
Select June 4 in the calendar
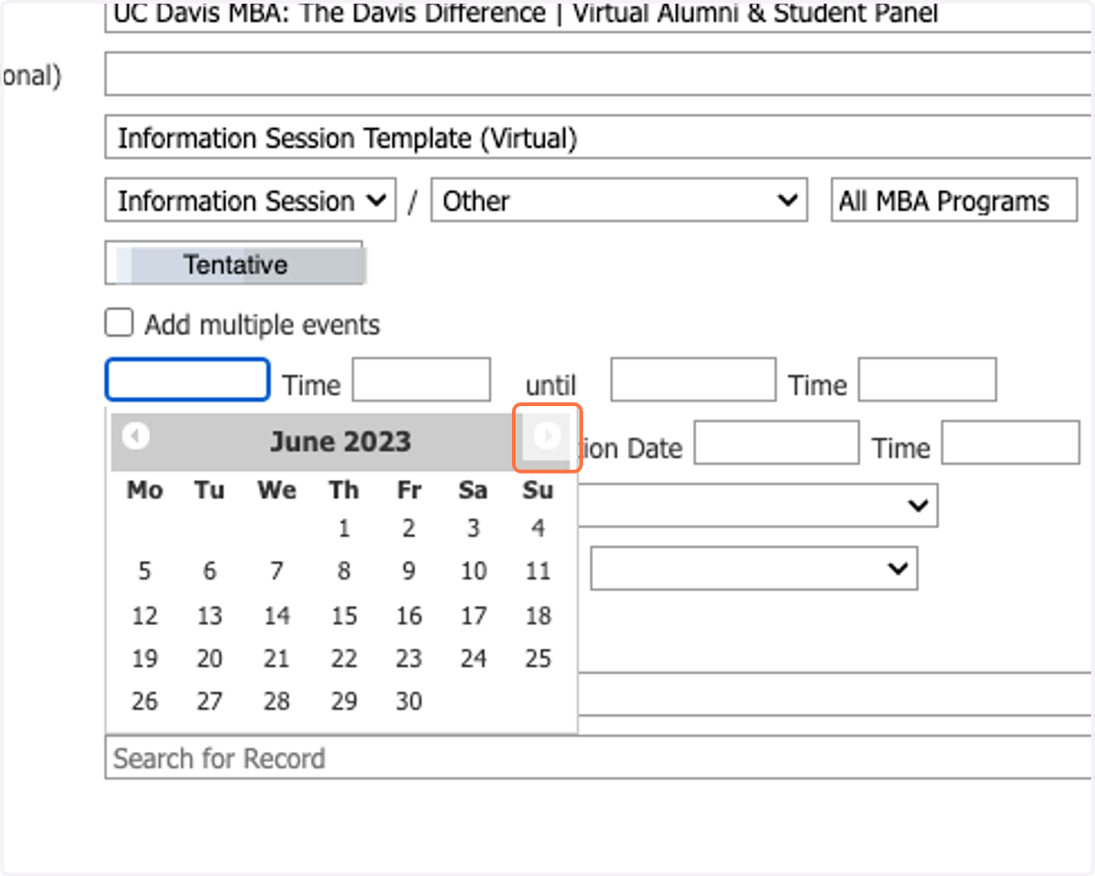[538, 528]
